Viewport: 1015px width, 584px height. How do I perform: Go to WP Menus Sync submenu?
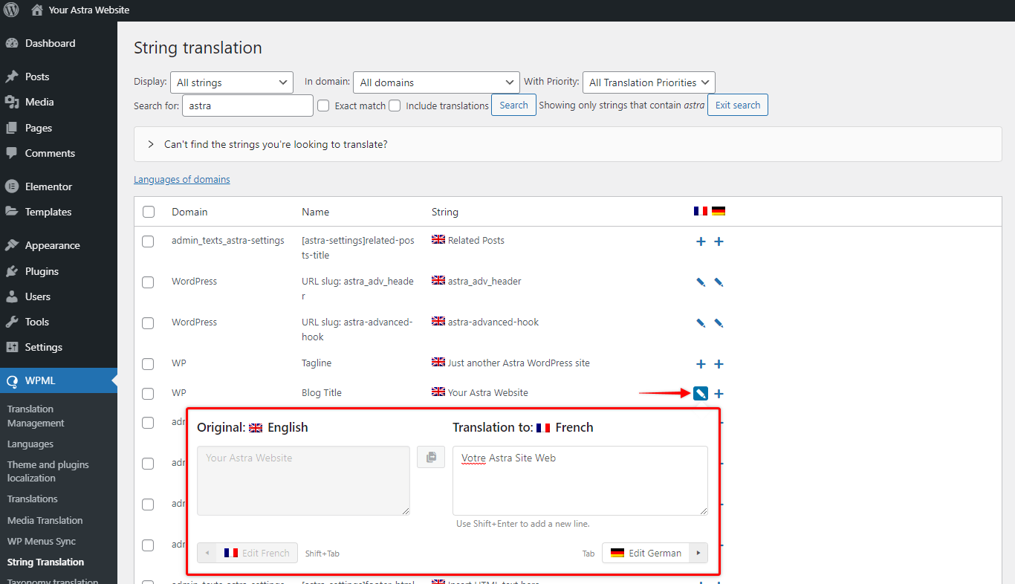pos(42,541)
